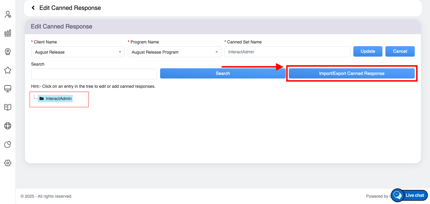Open the open-book knowledge base icon
Image resolution: width=430 pixels, height=204 pixels.
coord(8,107)
